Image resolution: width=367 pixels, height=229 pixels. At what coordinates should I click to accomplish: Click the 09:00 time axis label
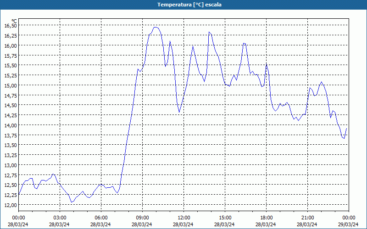142,218
